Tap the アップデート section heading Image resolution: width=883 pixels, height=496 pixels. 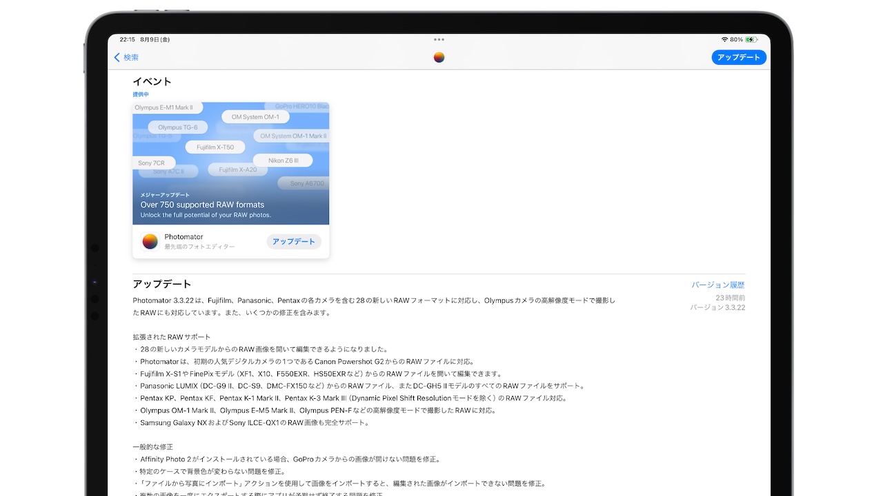pyautogui.click(x=162, y=284)
